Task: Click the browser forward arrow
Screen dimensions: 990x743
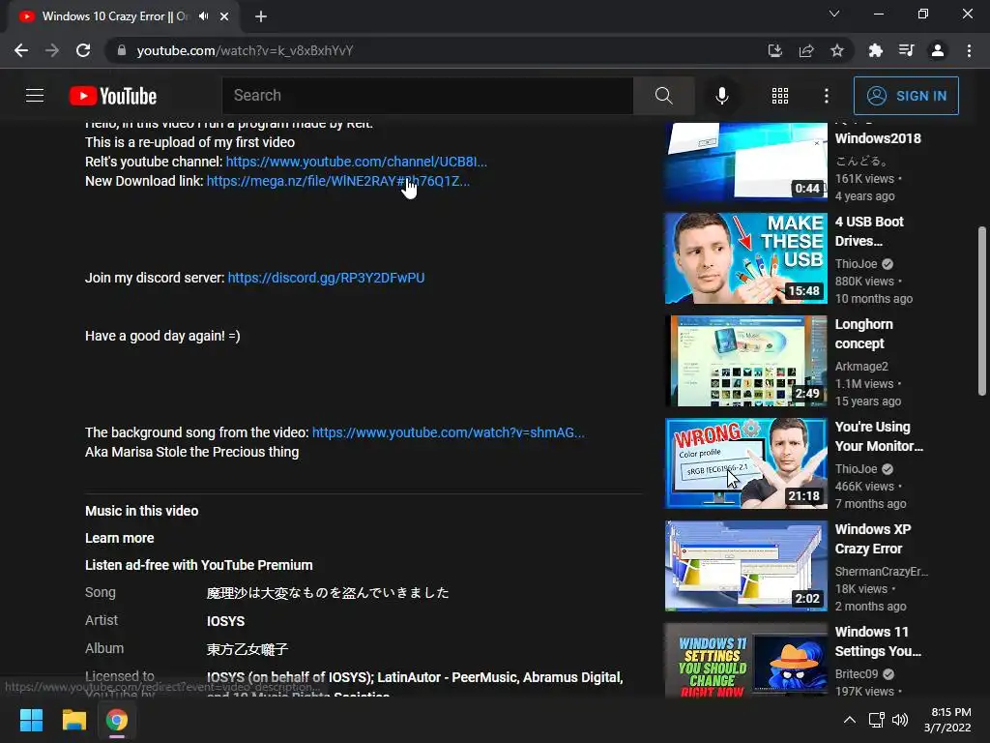Action: tap(52, 50)
